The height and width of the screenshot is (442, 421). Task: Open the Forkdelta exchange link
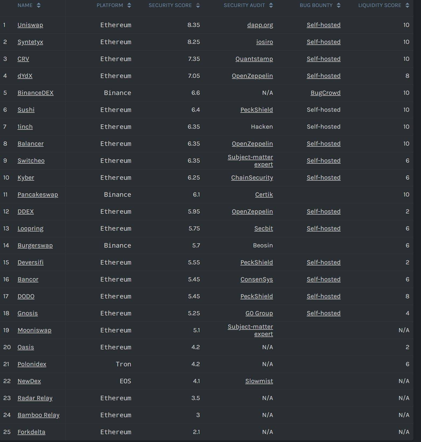click(x=31, y=432)
